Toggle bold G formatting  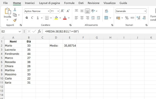click(x=27, y=18)
